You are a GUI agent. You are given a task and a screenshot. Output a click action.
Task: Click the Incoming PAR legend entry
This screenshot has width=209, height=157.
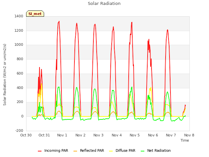pos(53,150)
